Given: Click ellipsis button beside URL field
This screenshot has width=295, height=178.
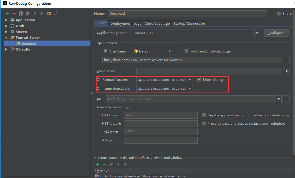Looking at the screenshot, I should (x=286, y=60).
